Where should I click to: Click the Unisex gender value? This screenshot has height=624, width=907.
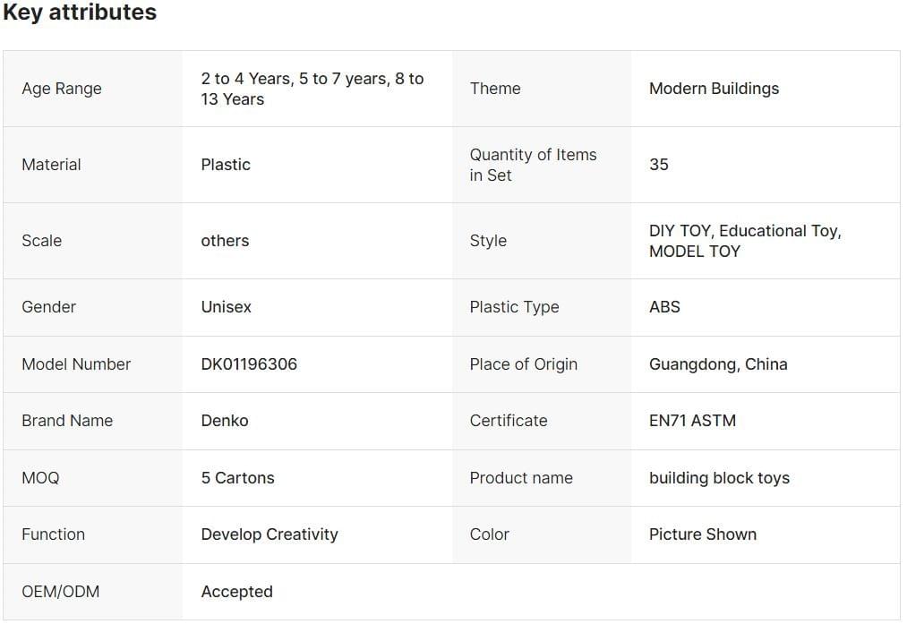coord(226,307)
